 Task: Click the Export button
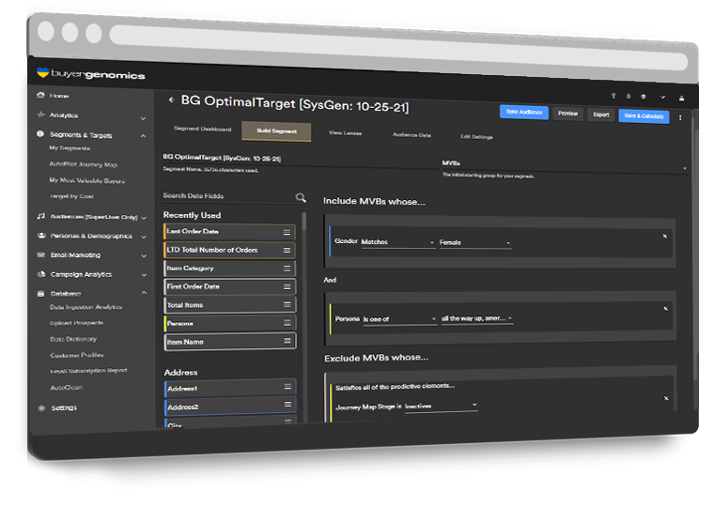[x=601, y=115]
